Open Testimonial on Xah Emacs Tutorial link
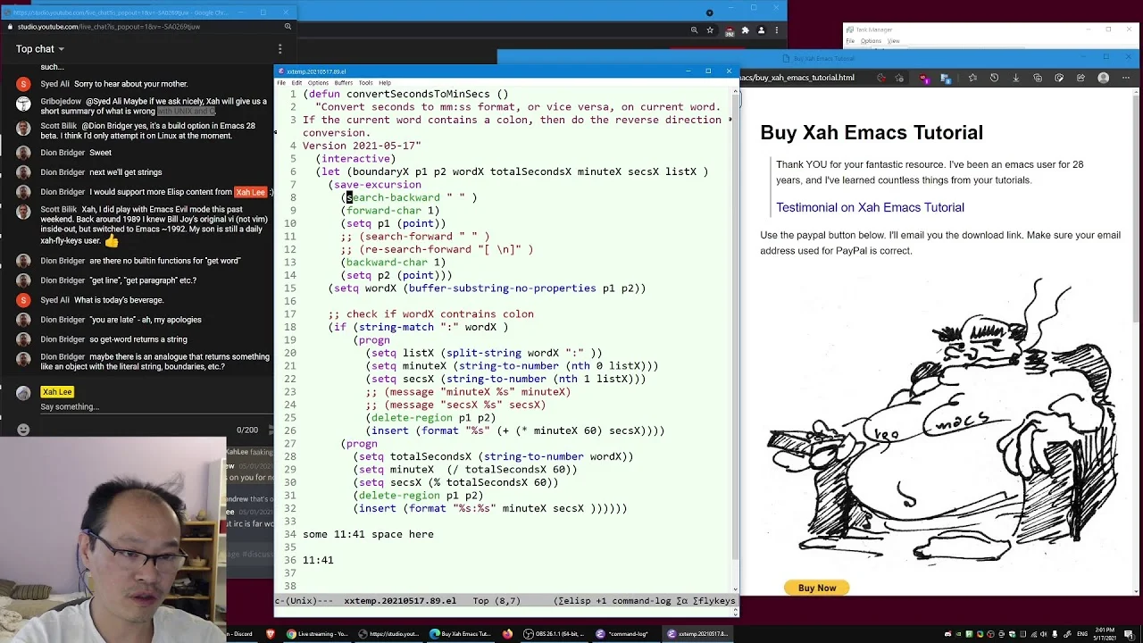The width and height of the screenshot is (1143, 643). 870,207
